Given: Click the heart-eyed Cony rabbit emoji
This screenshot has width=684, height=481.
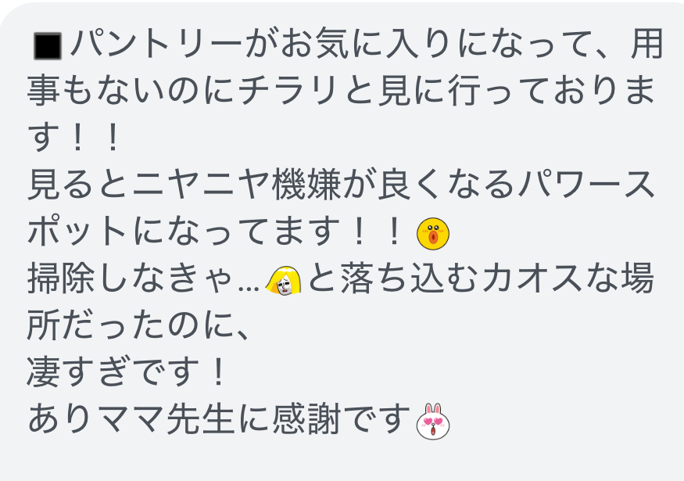Looking at the screenshot, I should (433, 422).
